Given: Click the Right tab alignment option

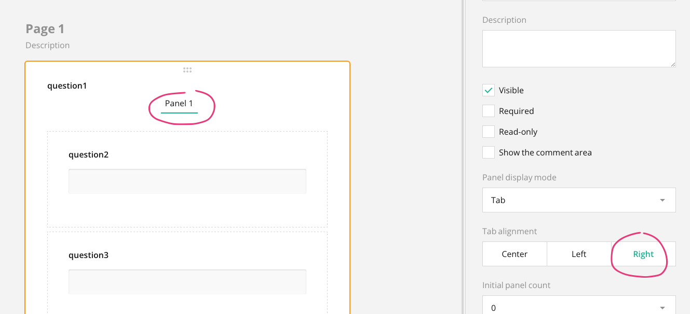Looking at the screenshot, I should click(x=643, y=254).
